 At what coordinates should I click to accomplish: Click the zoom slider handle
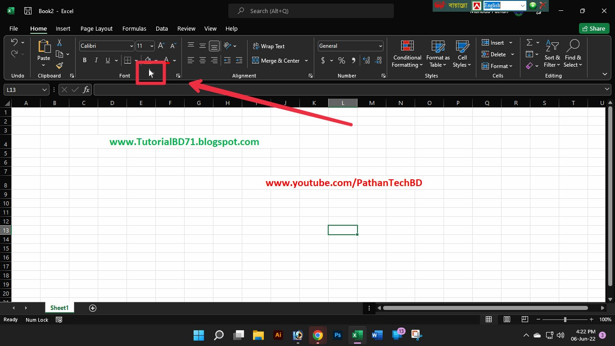click(x=565, y=319)
